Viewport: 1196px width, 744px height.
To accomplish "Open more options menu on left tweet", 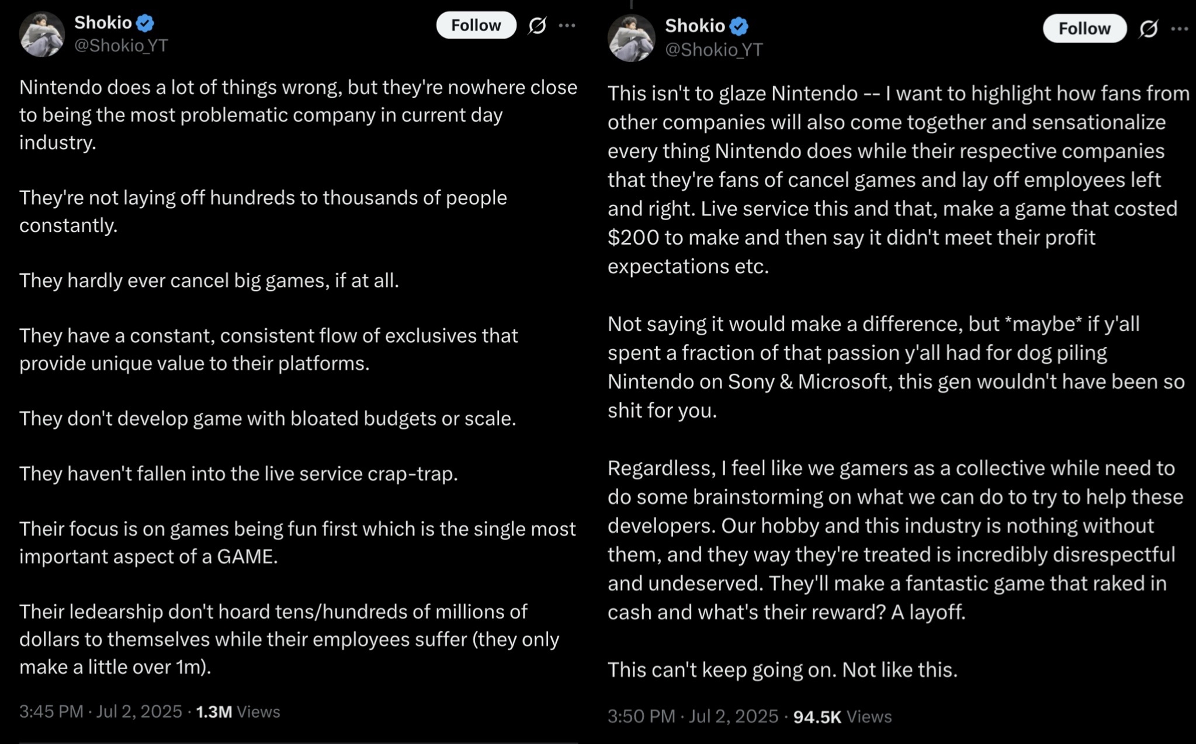I will [x=567, y=25].
